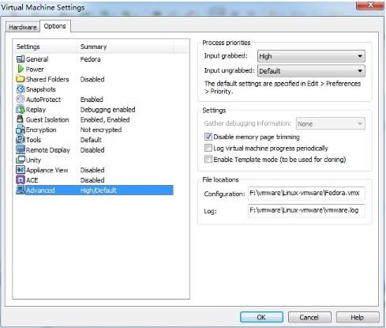Select the Options tab
The image size is (386, 328).
pos(55,26)
